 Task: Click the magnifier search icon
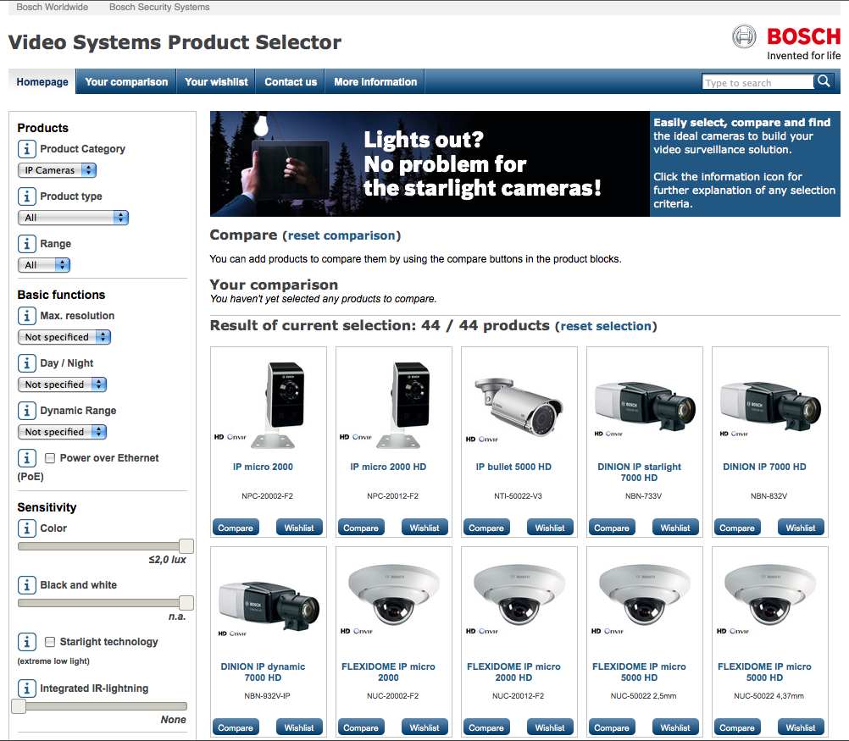coord(824,82)
